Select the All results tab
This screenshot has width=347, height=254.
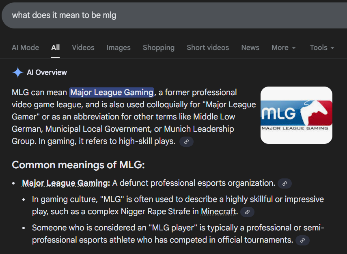[x=56, y=48]
